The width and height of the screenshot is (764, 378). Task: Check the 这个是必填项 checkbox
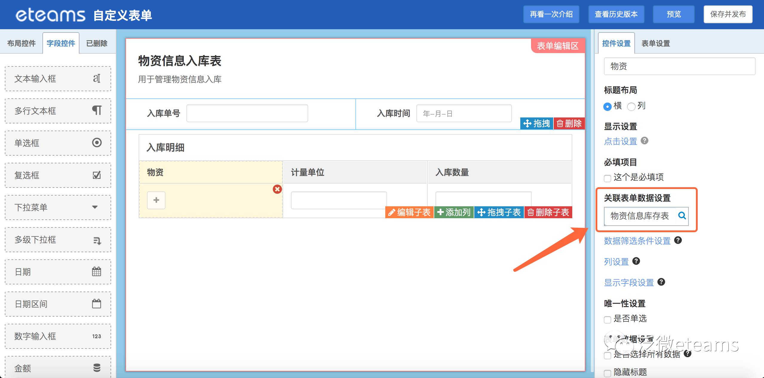coord(607,178)
